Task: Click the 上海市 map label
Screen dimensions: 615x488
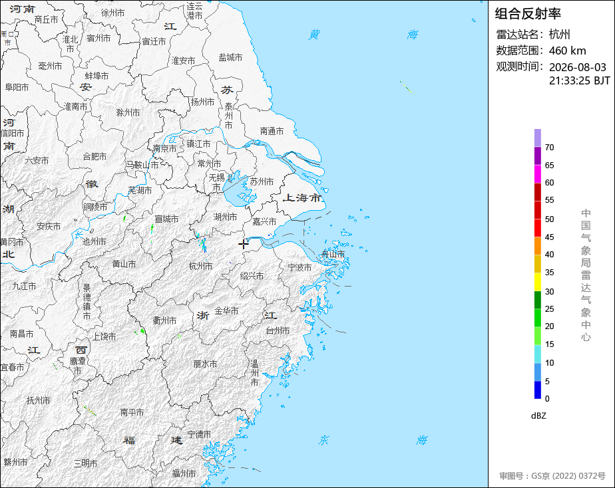Action: (302, 197)
